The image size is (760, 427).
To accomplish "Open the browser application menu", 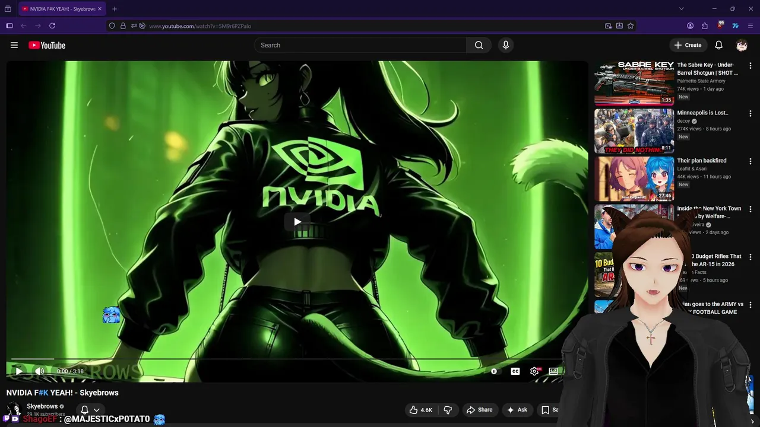I will pos(751,26).
